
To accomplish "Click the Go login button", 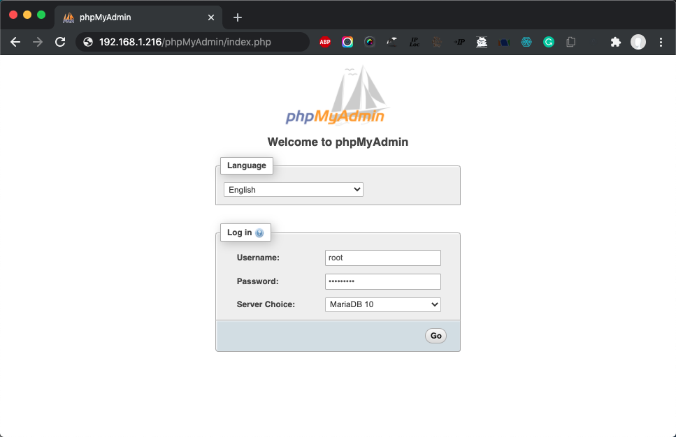I will (436, 335).
